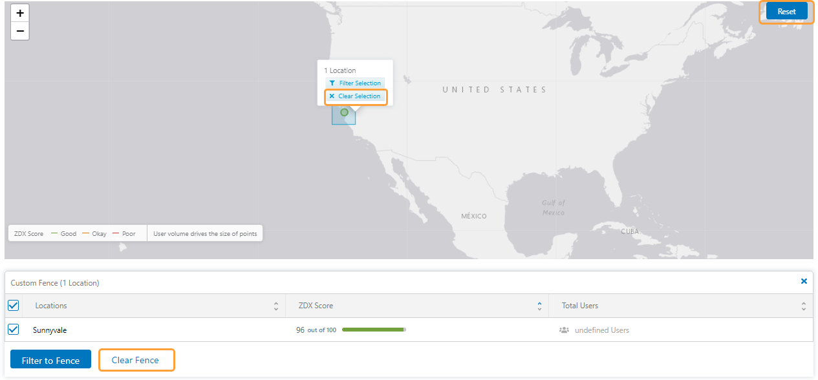Screen dimensions: 818x380
Task: Uncheck the Sunnyvale row checkbox
Action: click(x=13, y=329)
